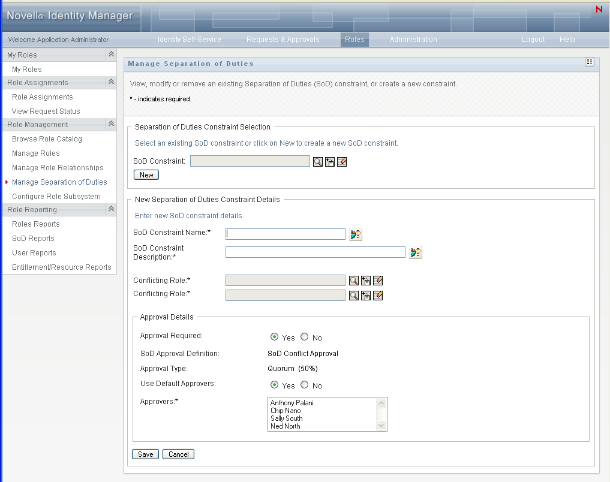Select No for Use Default Approvers
Screen dimensions: 610x482
tap(304, 384)
